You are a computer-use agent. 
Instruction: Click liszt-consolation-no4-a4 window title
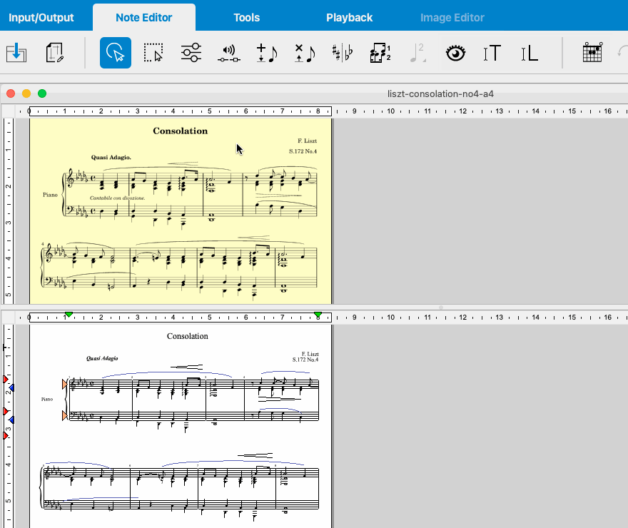440,94
